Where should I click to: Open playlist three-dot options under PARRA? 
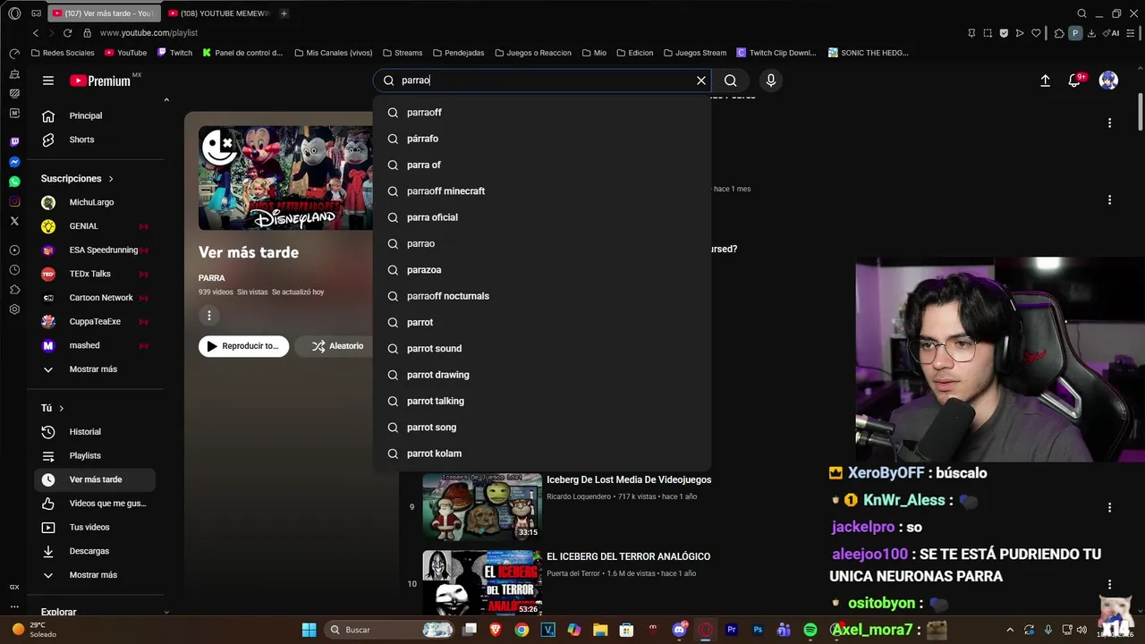point(209,315)
